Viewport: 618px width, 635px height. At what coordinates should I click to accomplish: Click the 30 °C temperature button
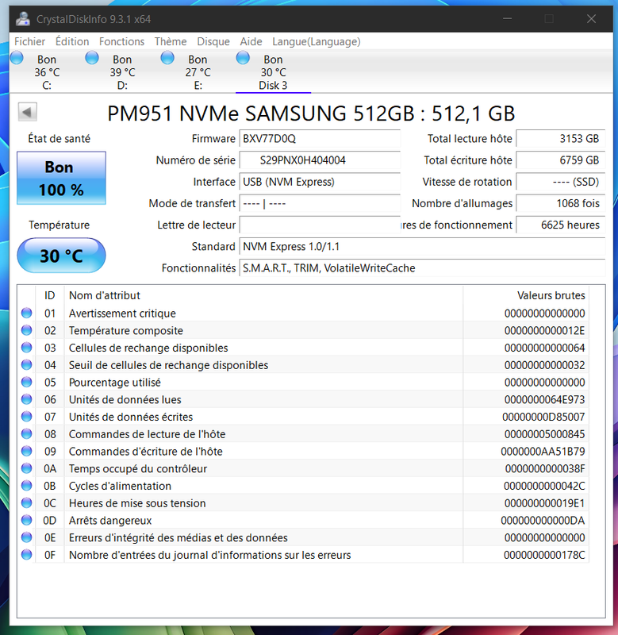pos(61,255)
